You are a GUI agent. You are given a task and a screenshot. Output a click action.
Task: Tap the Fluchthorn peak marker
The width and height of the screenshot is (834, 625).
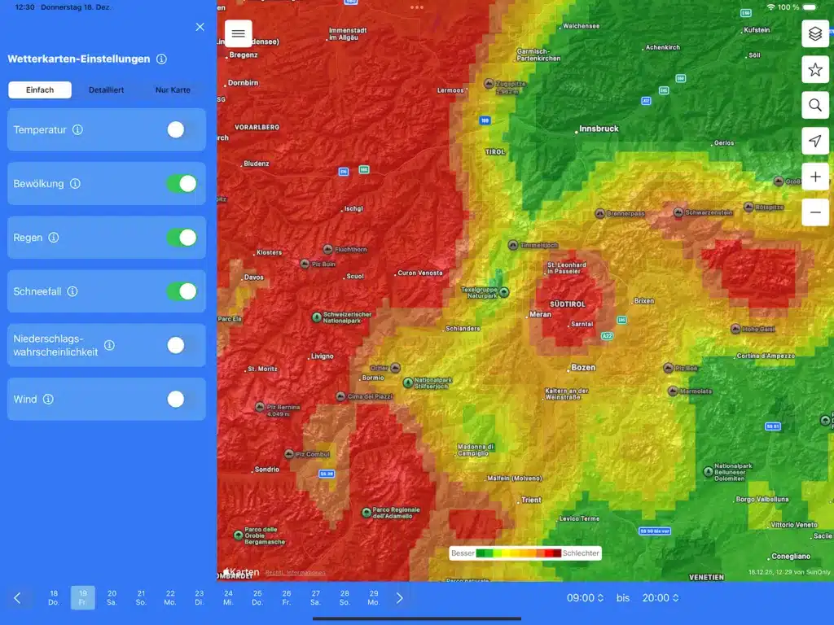coord(328,249)
